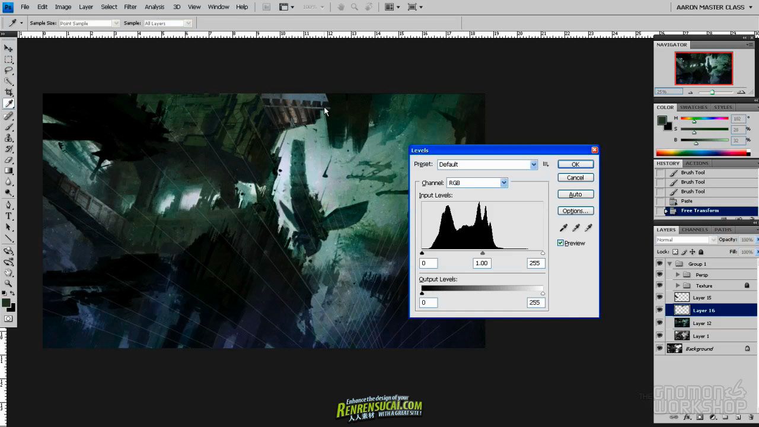Viewport: 759px width, 427px height.
Task: Open the Image menu
Action: (x=63, y=7)
